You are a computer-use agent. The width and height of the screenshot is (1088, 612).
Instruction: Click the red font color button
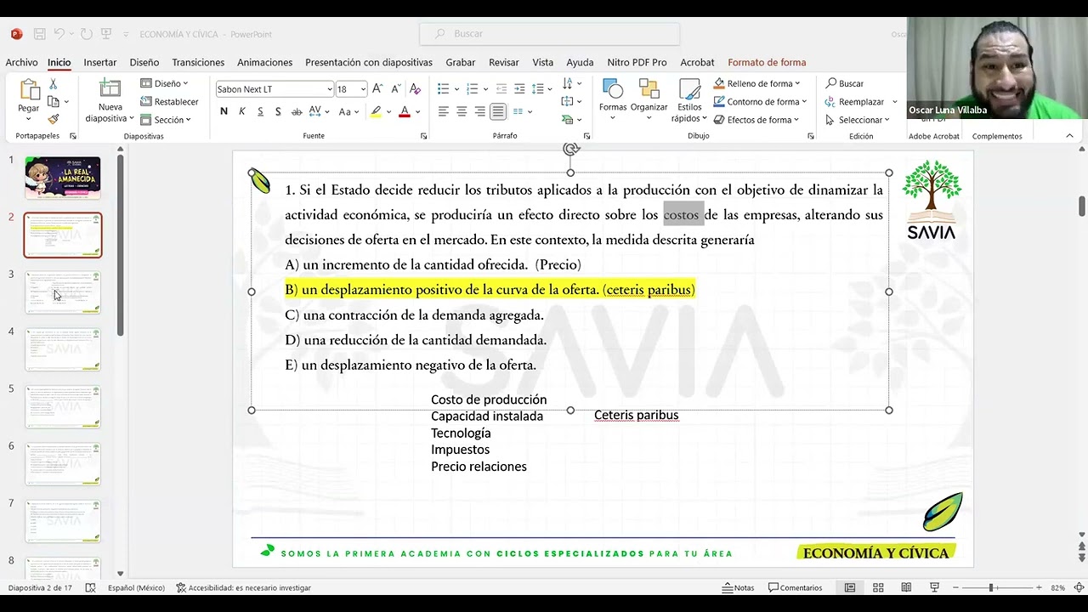point(405,111)
